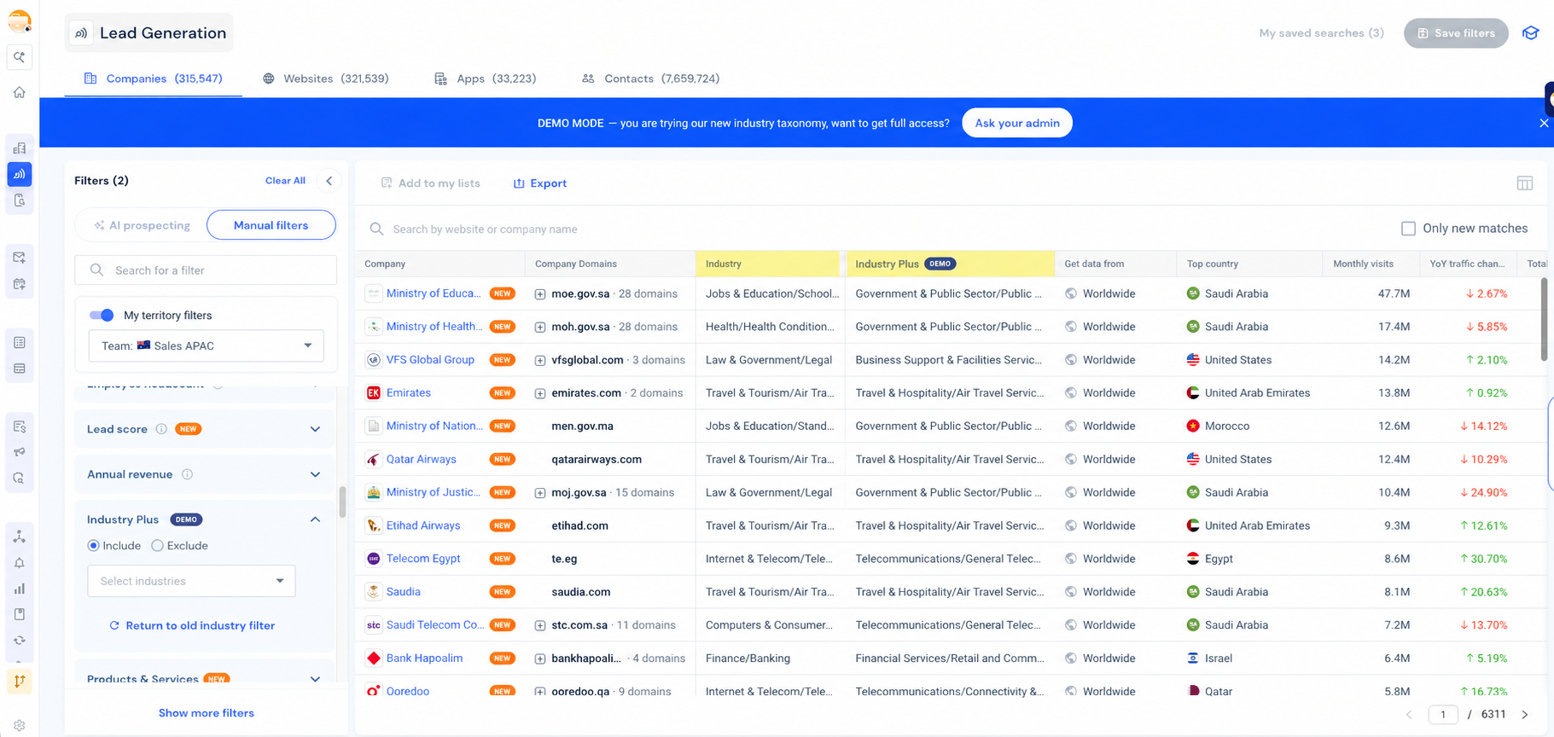The width and height of the screenshot is (1554, 737).
Task: Click the Bank Hapoalim logo icon
Action: (373, 659)
